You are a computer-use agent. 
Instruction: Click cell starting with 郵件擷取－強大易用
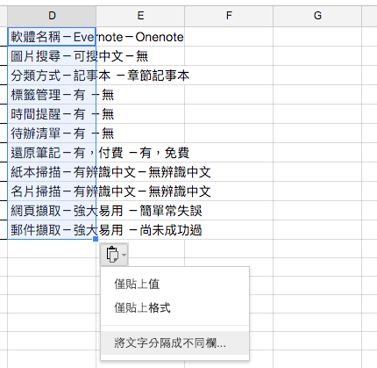tap(52, 229)
